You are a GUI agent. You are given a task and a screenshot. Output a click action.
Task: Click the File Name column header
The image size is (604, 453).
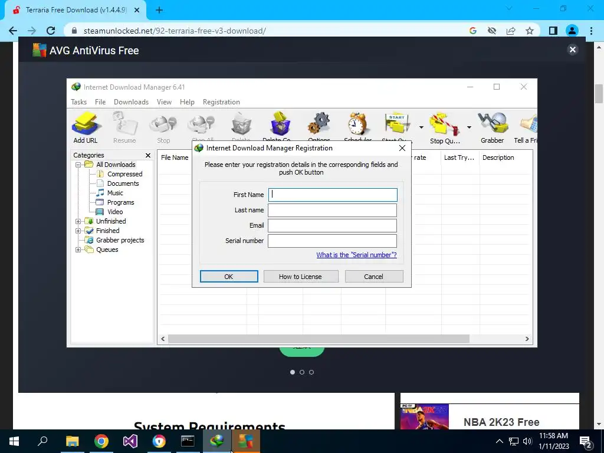pos(175,157)
